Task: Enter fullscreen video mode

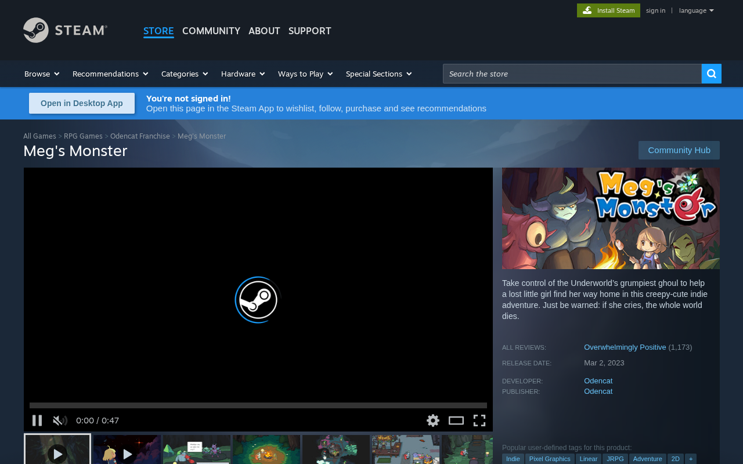Action: (x=479, y=420)
